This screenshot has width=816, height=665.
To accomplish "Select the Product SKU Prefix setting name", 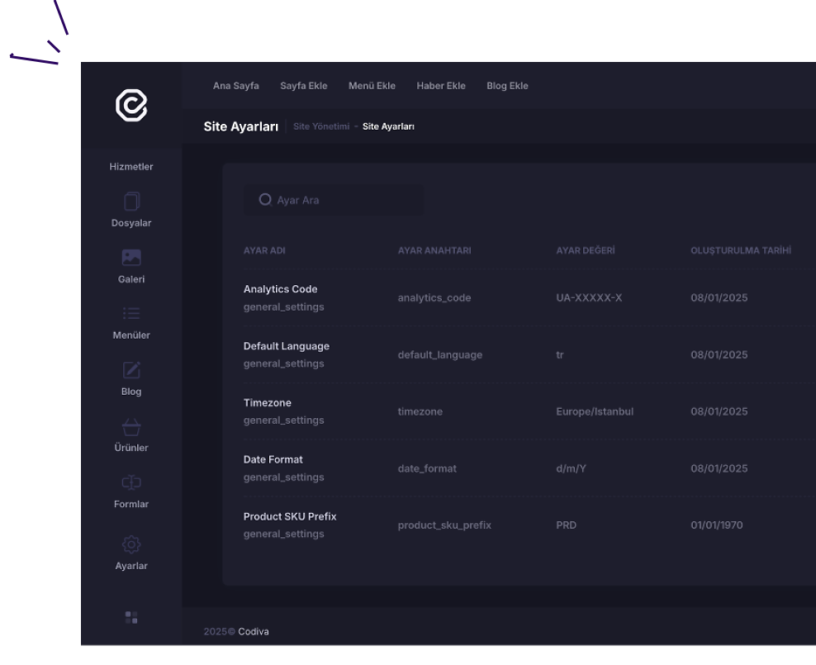I will pos(290,516).
